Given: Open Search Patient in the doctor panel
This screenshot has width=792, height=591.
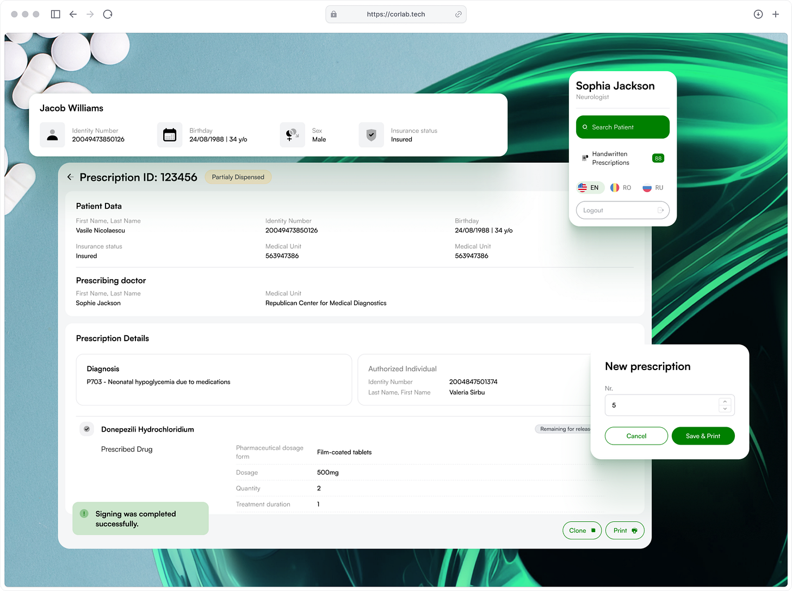Looking at the screenshot, I should point(622,127).
